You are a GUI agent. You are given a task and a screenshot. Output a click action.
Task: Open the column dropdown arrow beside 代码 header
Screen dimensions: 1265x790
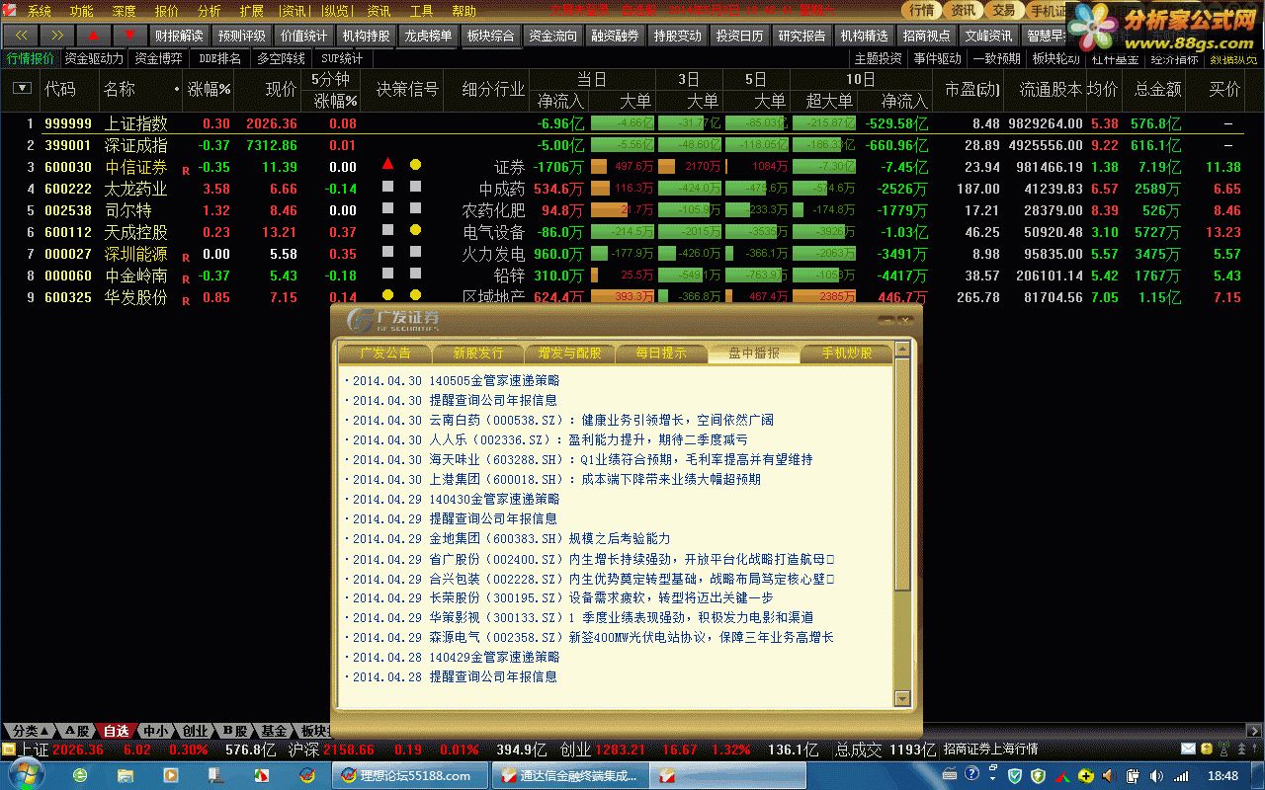click(x=22, y=88)
